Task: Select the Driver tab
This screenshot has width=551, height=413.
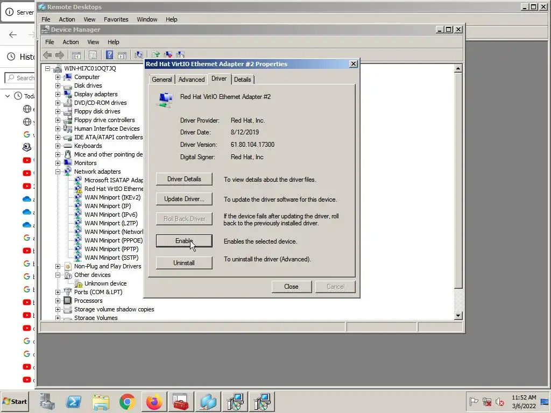Action: [219, 79]
